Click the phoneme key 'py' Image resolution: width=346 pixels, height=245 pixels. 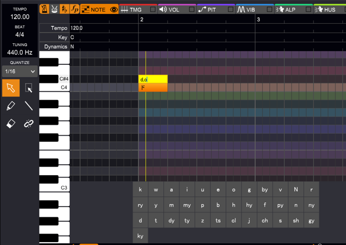280,205
